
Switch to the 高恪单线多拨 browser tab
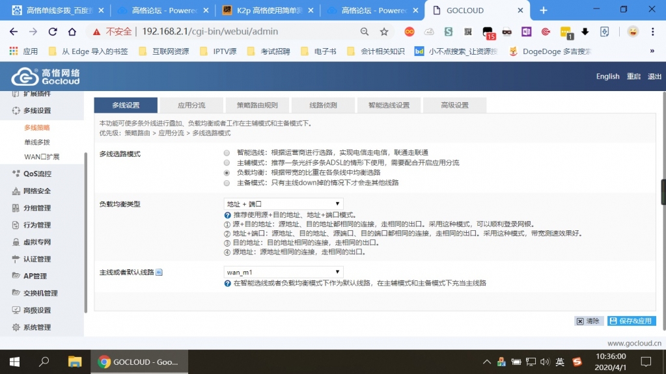57,10
